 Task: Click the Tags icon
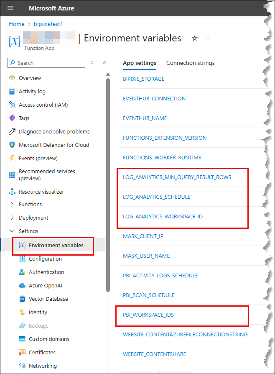coord(12,118)
